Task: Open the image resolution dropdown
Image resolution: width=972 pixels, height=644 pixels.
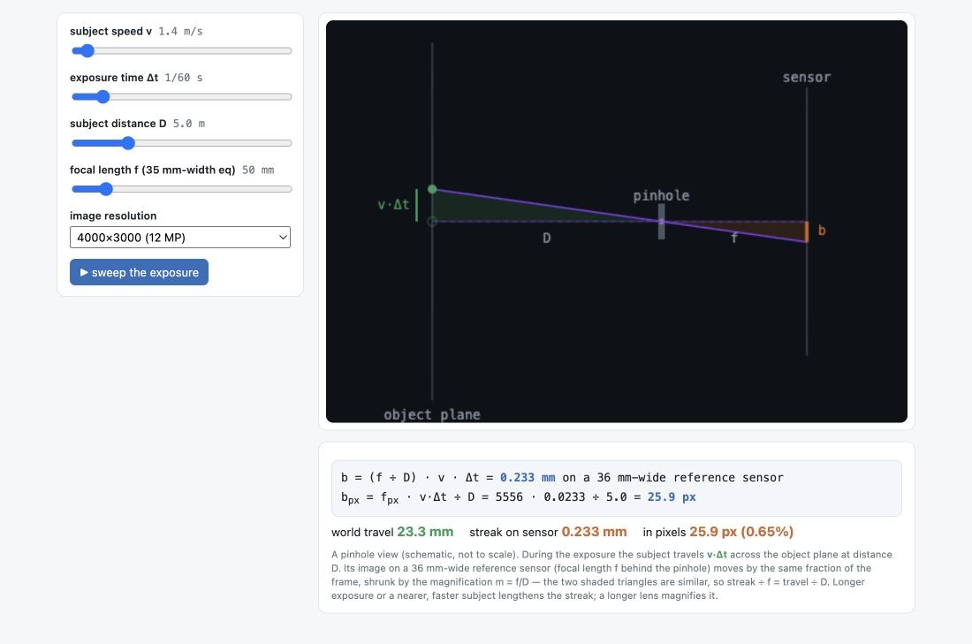Action: (x=179, y=238)
